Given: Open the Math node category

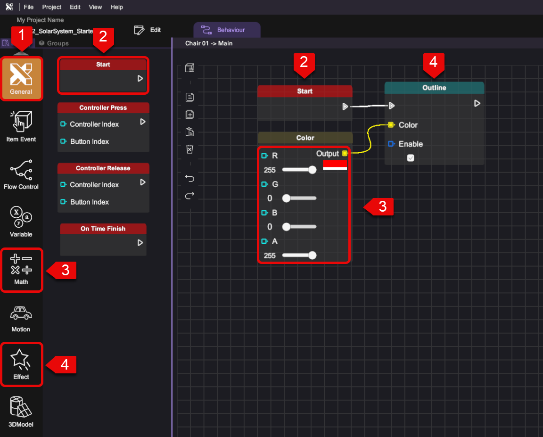Looking at the screenshot, I should (x=21, y=270).
